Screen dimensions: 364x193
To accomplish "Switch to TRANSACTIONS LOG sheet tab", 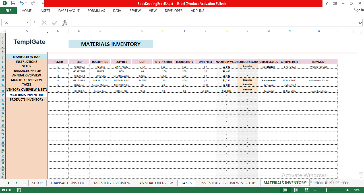I will (68, 183).
